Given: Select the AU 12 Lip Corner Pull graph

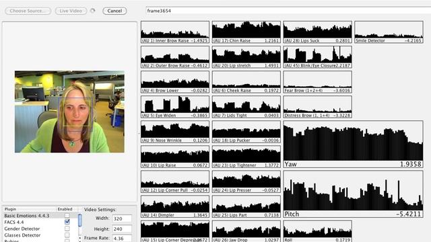Looking at the screenshot, I should tap(175, 182).
